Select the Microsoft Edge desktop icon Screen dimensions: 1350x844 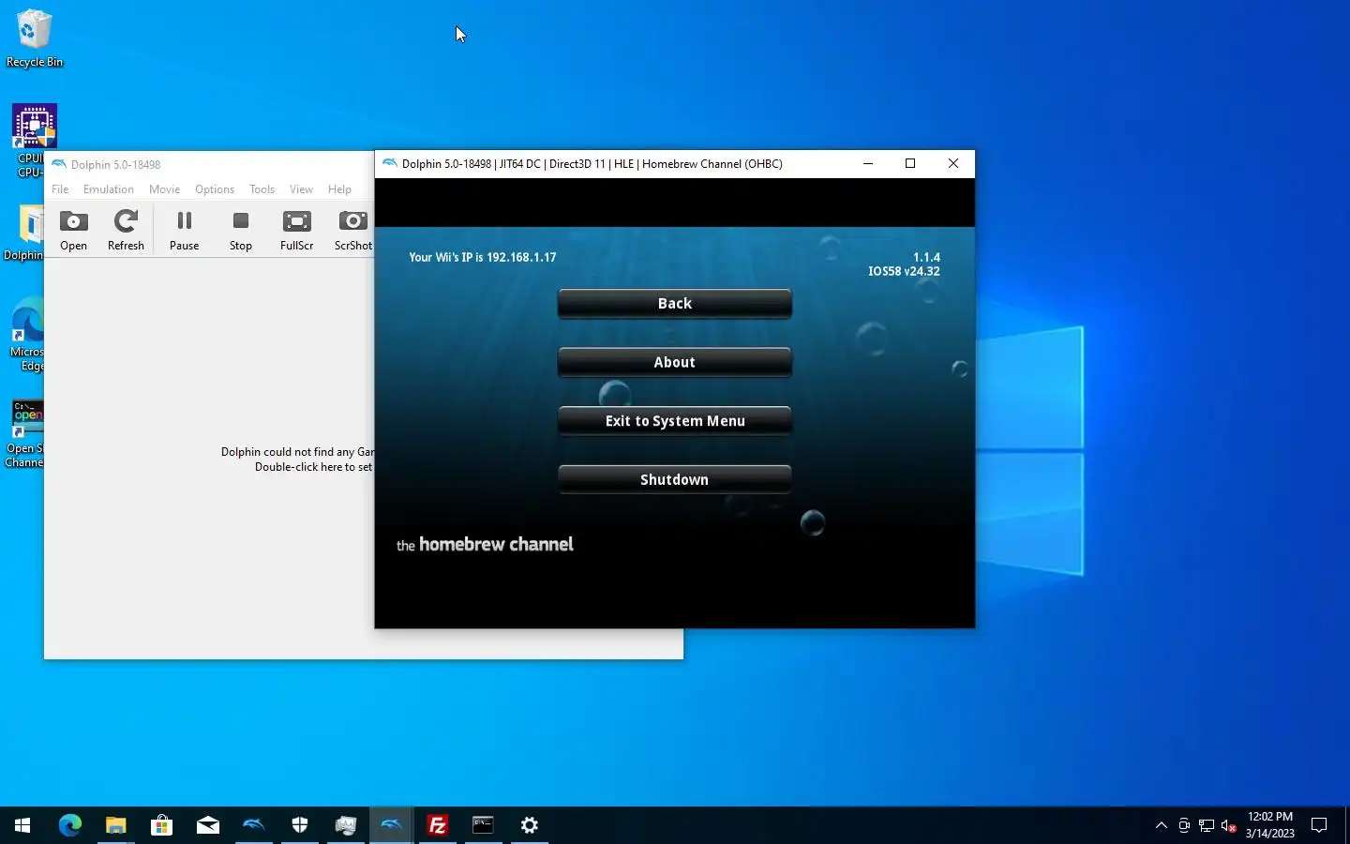pyautogui.click(x=27, y=335)
